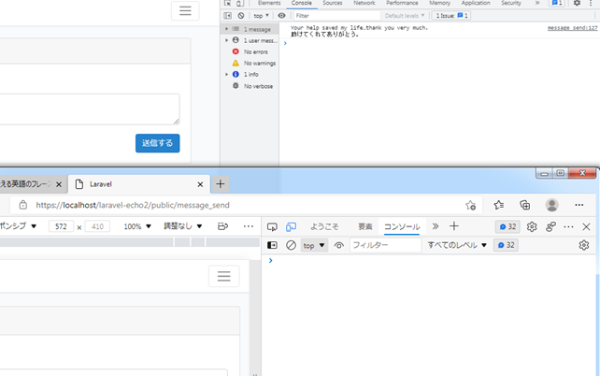Image resolution: width=600 pixels, height=376 pixels.
Task: Open the Favorites list icon in Edge
Action: (x=498, y=205)
